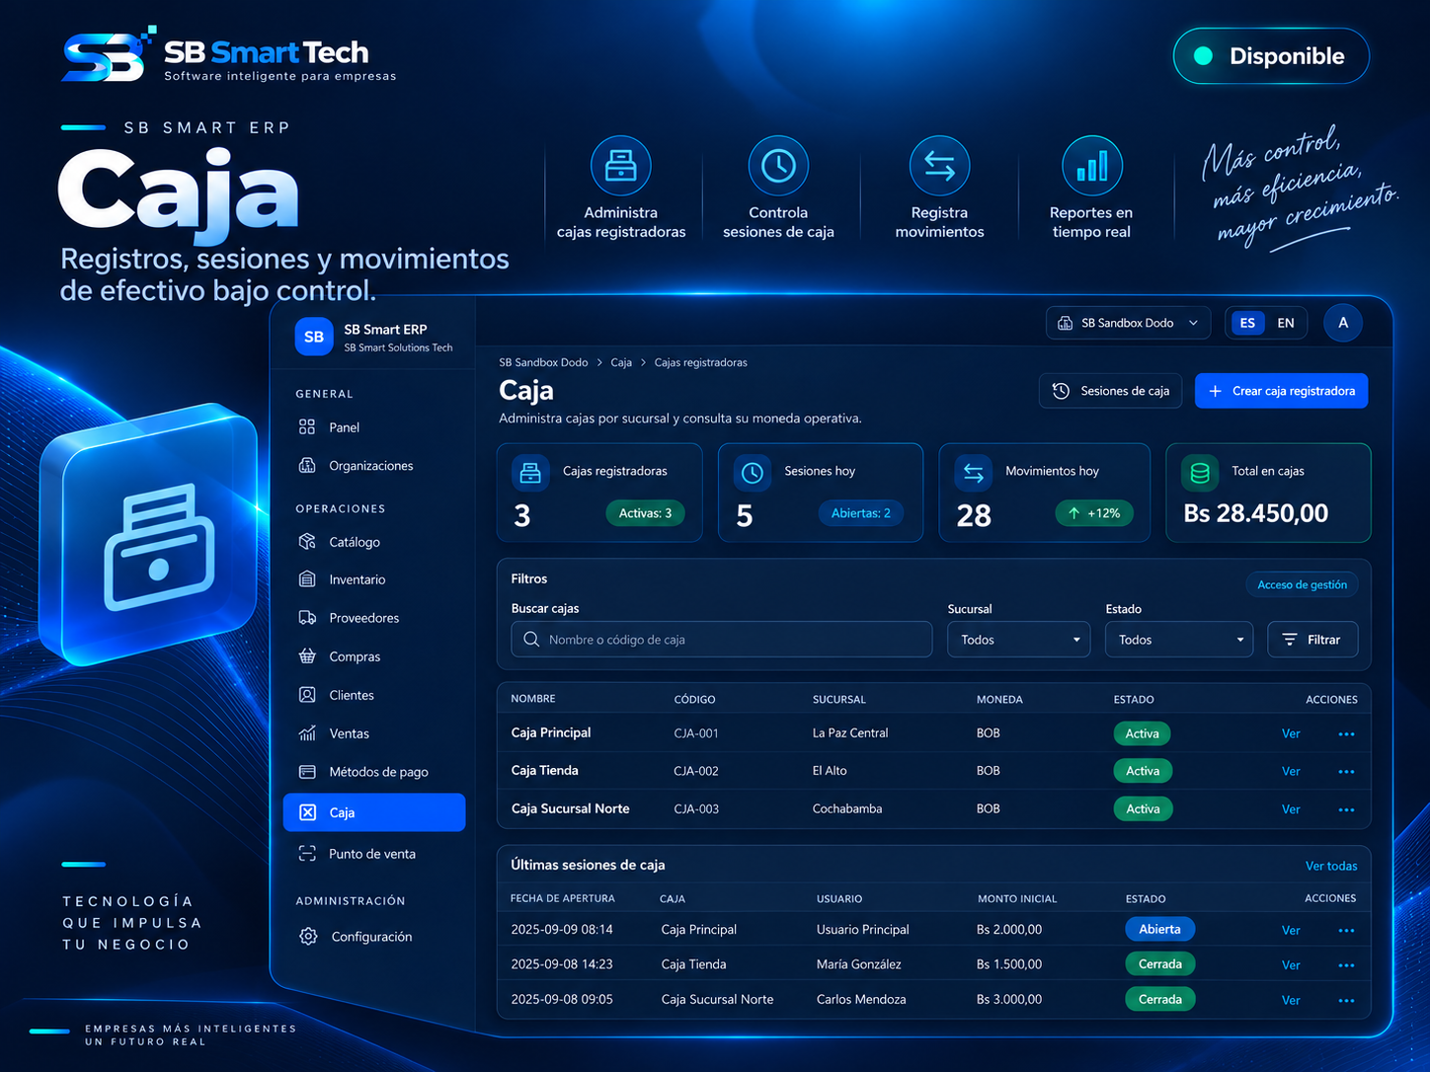
Task: Click the user avatar A icon
Action: [x=1343, y=323]
